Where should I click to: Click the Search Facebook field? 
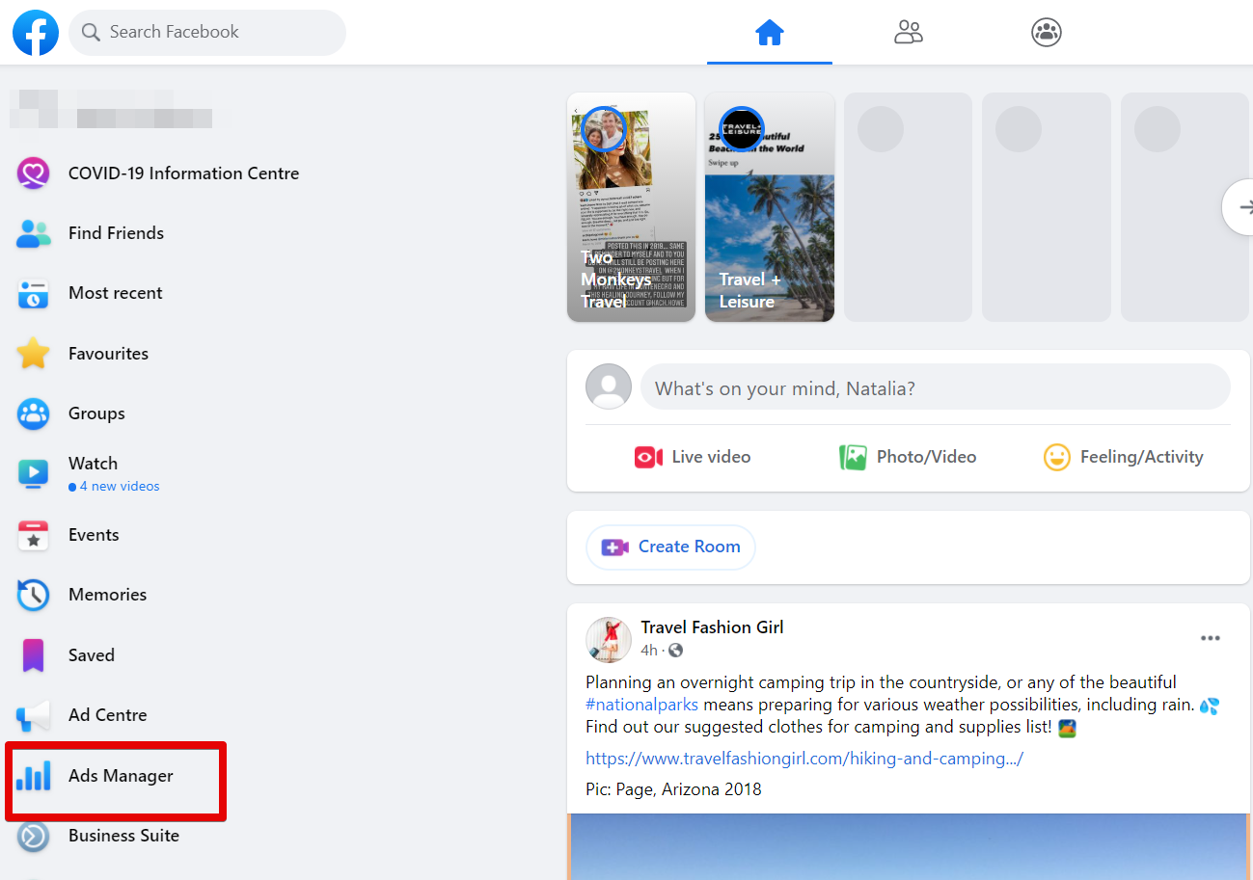tap(206, 32)
